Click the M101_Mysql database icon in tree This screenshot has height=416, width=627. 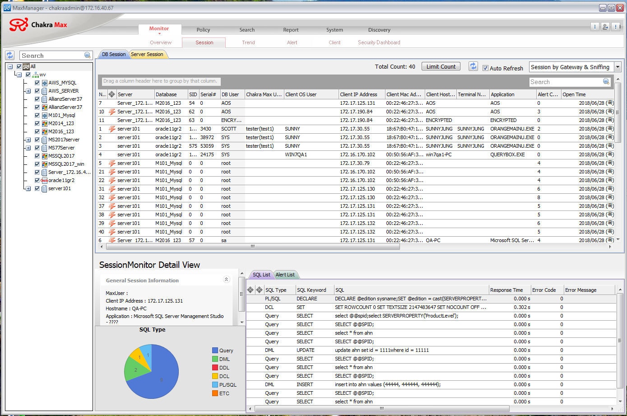[x=45, y=115]
